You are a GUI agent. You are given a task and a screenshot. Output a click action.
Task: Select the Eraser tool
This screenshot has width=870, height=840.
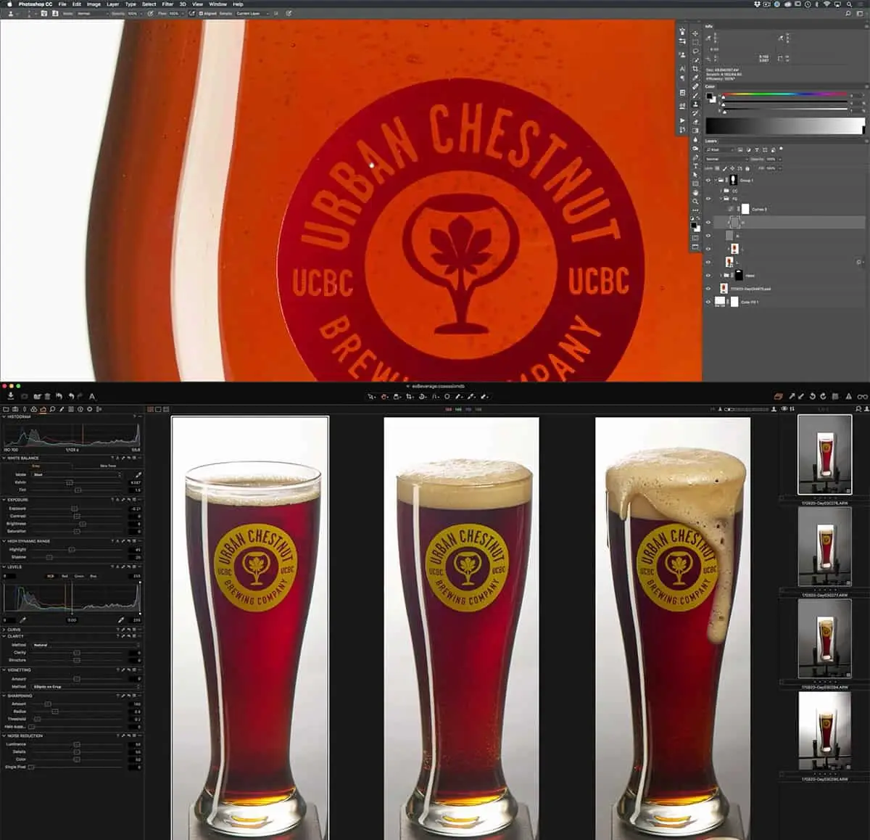695,122
